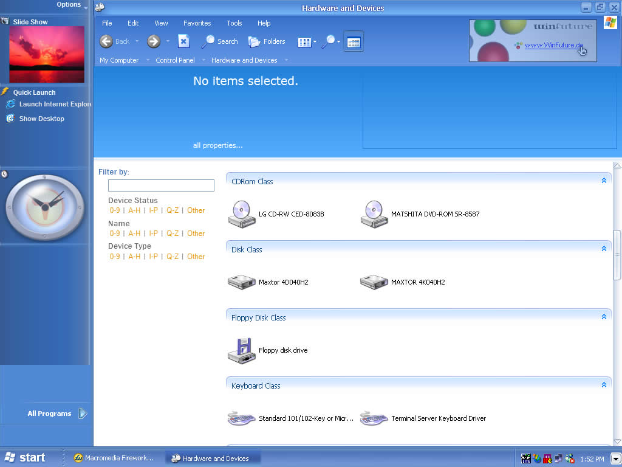The width and height of the screenshot is (622, 467).
Task: Select the Floppy disk drive icon
Action: 242,351
